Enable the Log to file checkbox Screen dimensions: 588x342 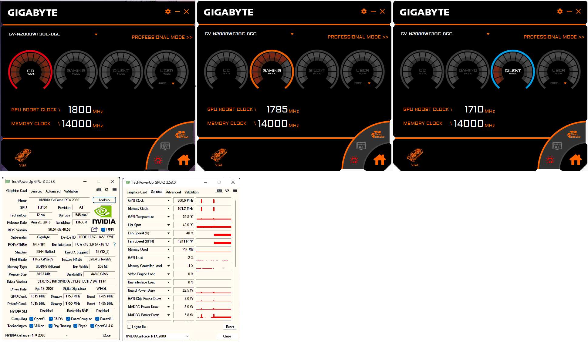[x=129, y=327]
